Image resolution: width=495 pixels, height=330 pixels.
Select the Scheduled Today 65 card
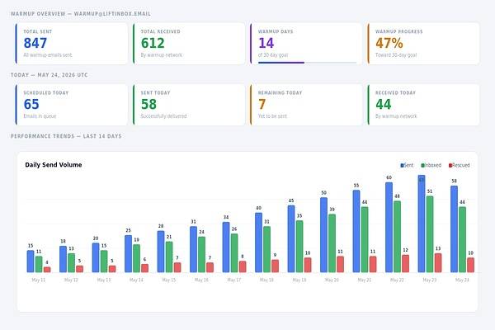point(71,105)
